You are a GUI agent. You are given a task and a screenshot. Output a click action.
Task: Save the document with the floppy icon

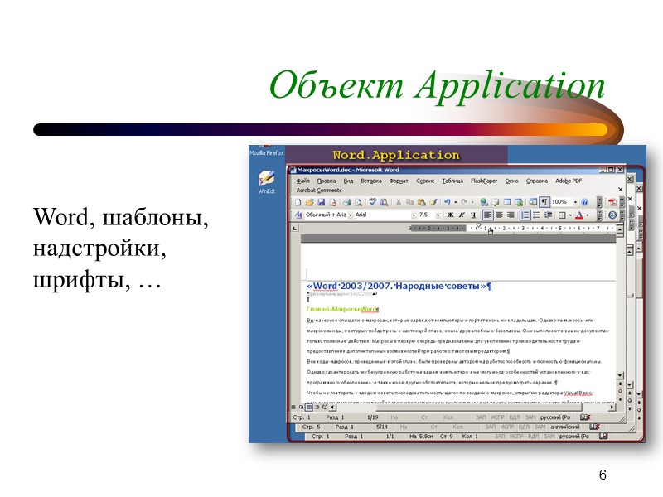click(321, 202)
